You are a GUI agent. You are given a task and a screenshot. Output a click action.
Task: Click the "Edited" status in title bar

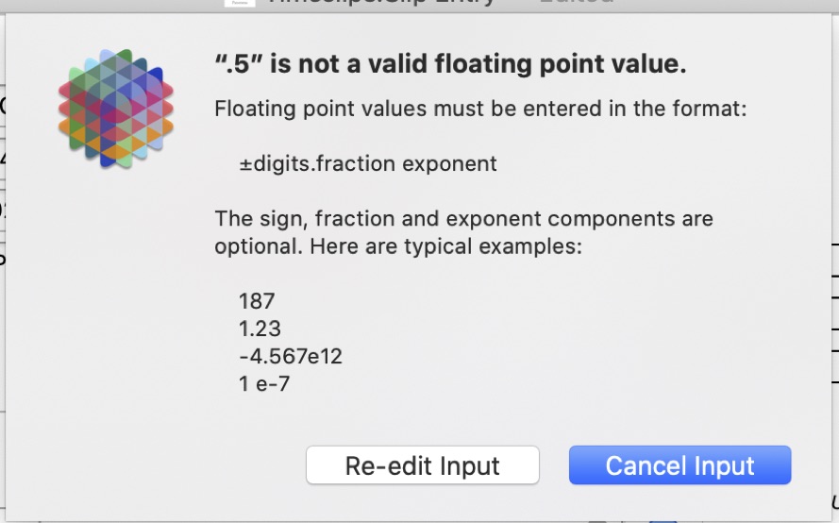click(577, 3)
